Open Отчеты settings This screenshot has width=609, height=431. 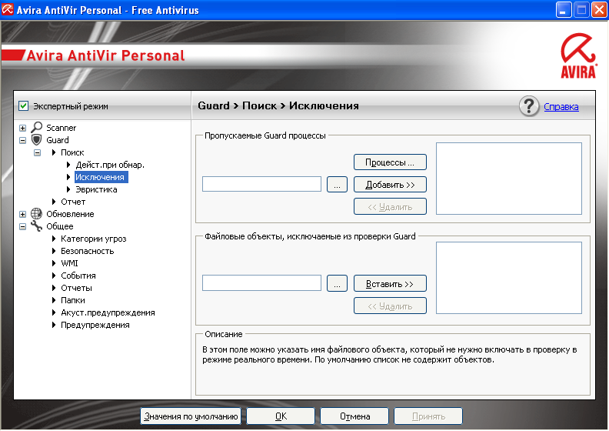77,288
